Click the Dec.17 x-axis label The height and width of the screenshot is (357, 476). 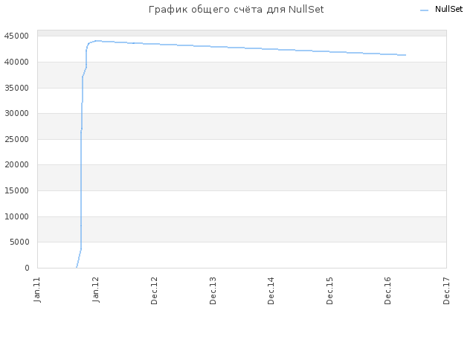(446, 291)
